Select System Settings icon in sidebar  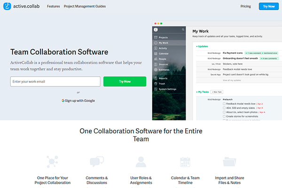(156, 89)
